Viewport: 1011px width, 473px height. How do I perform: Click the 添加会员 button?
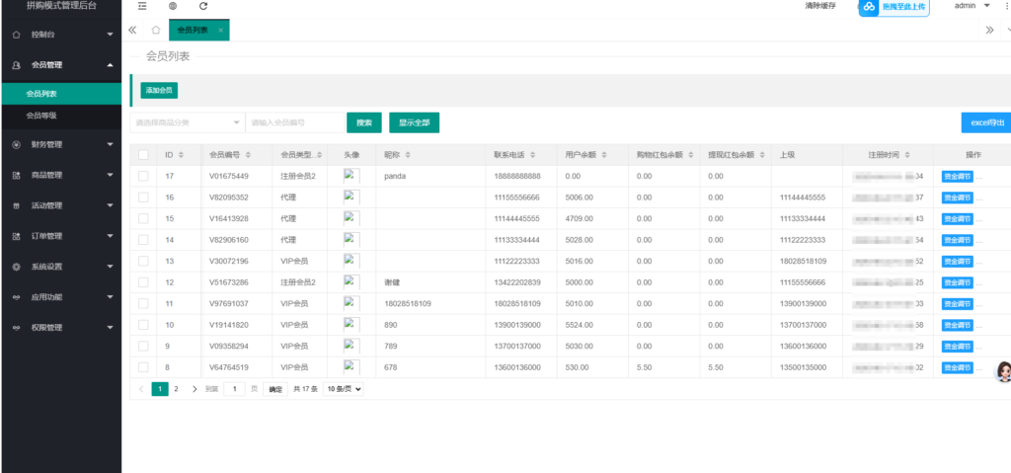pyautogui.click(x=159, y=91)
